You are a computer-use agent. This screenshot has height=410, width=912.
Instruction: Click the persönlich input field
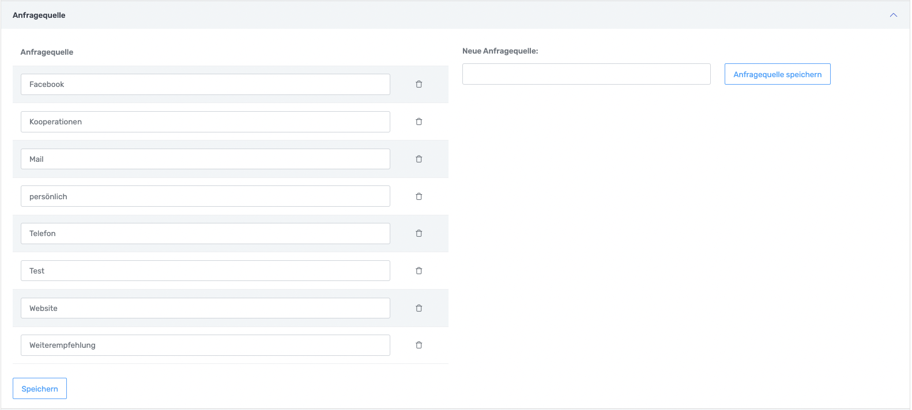[x=205, y=196]
